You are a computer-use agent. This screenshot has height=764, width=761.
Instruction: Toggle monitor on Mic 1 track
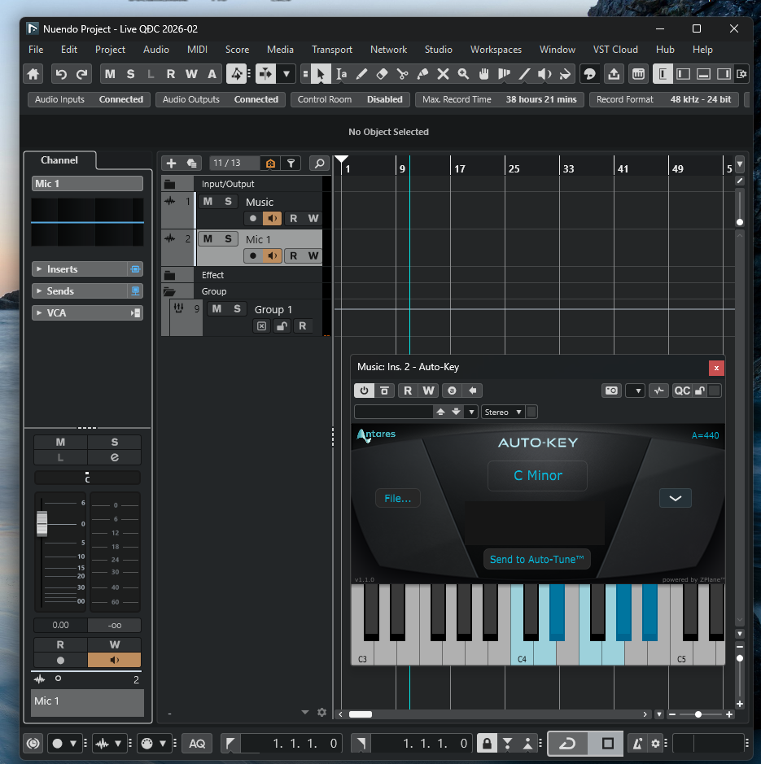click(x=273, y=255)
